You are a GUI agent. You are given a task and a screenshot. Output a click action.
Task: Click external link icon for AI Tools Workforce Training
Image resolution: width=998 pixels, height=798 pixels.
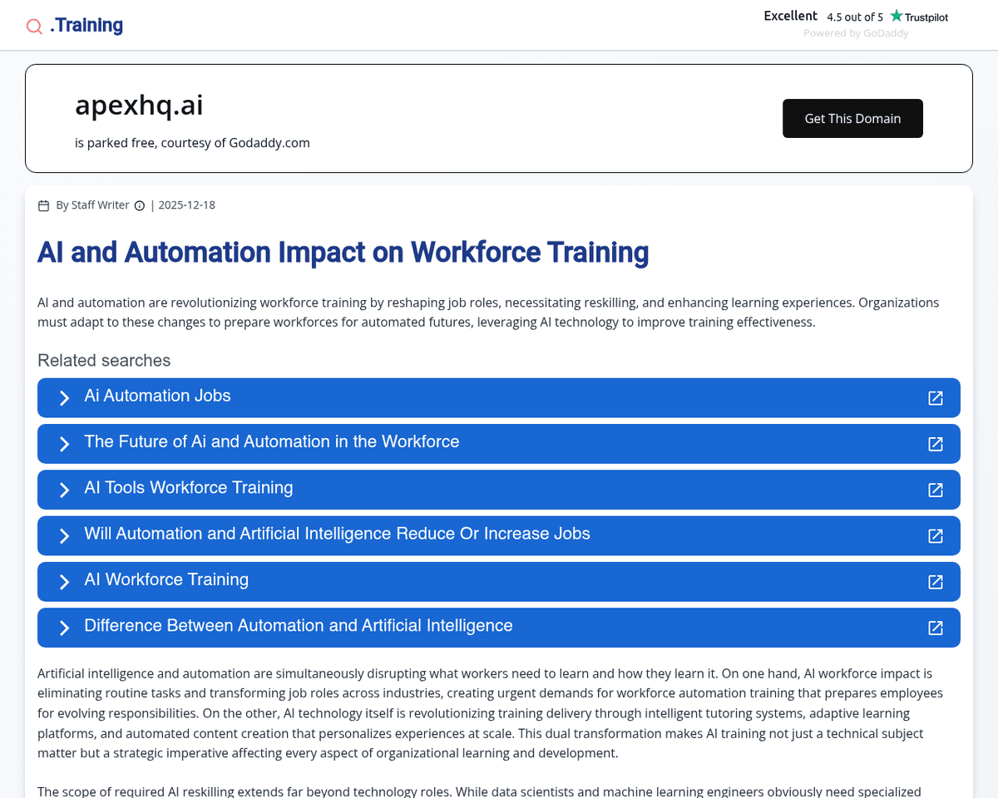pos(936,490)
